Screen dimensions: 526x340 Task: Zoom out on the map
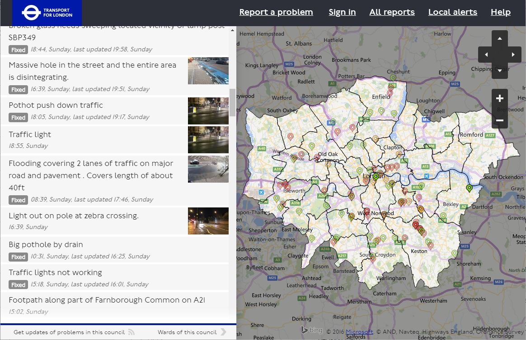click(500, 120)
